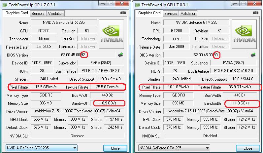The image size is (263, 153).
Task: Click 240 Unified shaders value in right window
Action: point(181,79)
